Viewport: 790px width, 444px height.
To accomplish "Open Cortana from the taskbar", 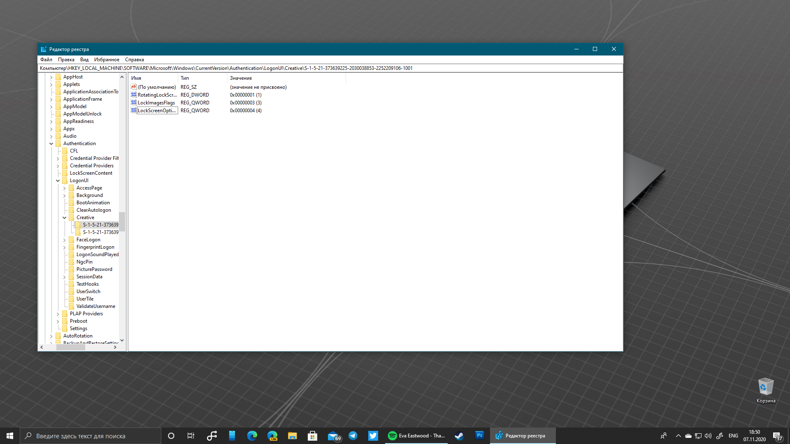I will [x=171, y=436].
